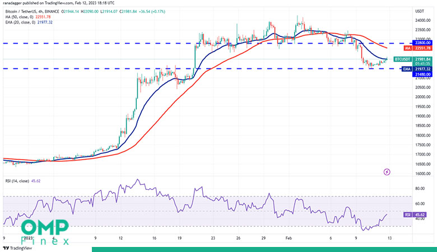437x252 pixels.
Task: Click the RSI value 45.62 in legend
Action: pos(36,181)
